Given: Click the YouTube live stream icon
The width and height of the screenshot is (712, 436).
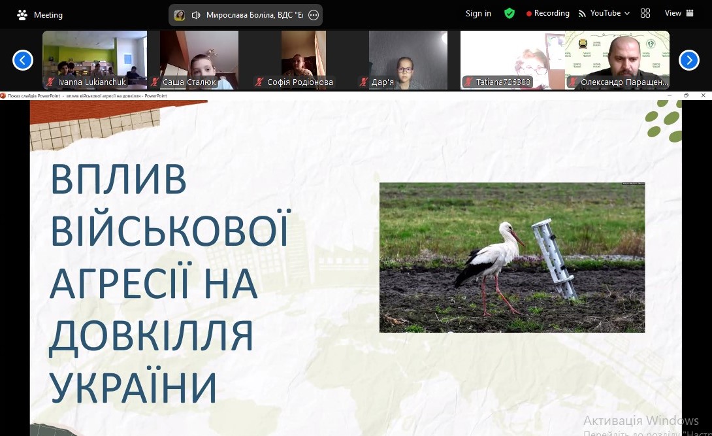Looking at the screenshot, I should coord(581,14).
